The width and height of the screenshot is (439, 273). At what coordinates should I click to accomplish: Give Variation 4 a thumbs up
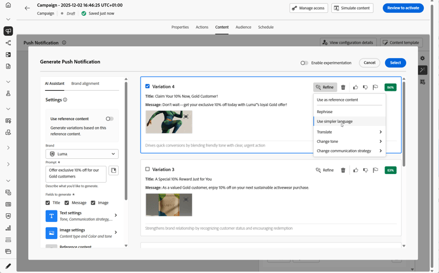tap(355, 87)
